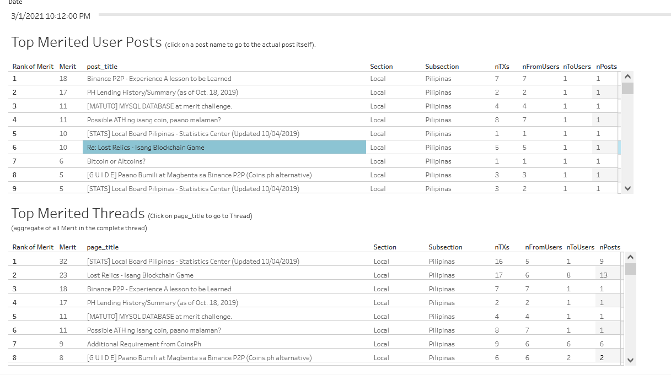Click the page_title column header
Viewport: 671px width, 375px height.
(103, 247)
